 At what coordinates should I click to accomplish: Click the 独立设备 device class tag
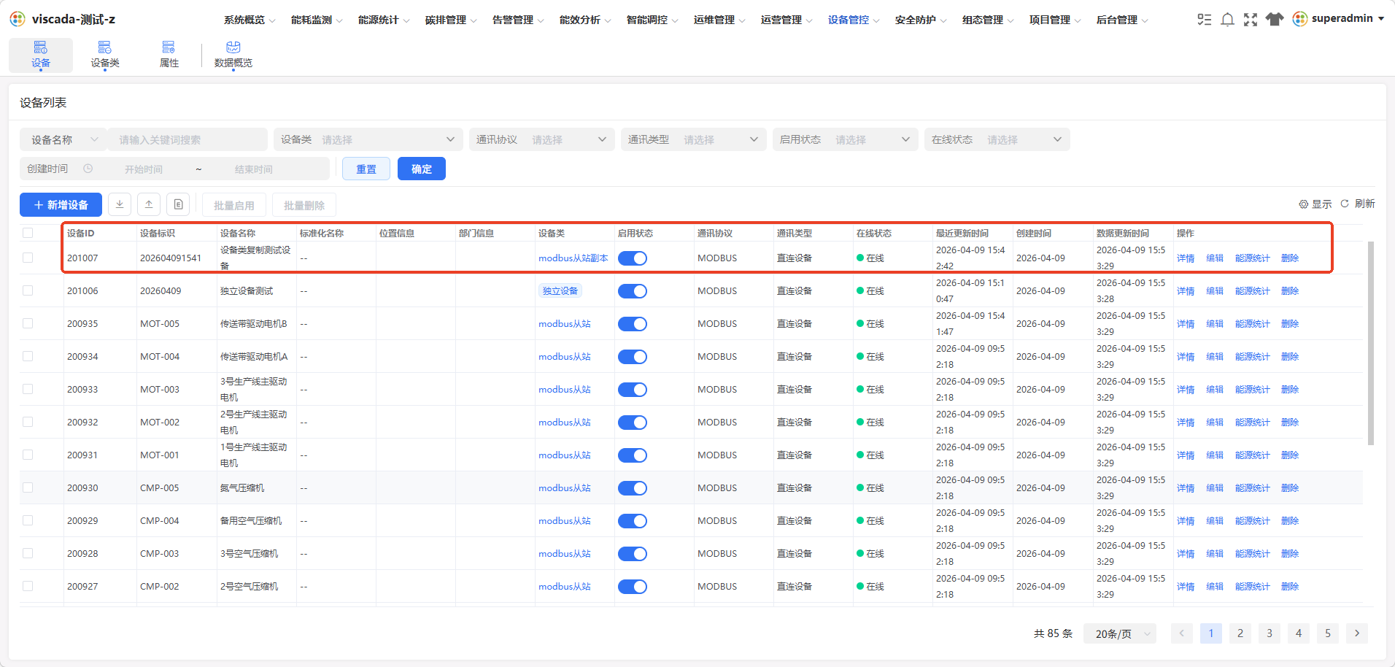pos(560,291)
